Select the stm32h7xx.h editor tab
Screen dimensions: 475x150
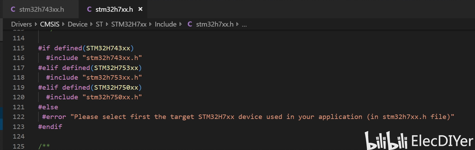pos(113,9)
